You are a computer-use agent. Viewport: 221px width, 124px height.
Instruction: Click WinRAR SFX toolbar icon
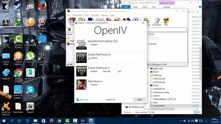tap(166, 21)
